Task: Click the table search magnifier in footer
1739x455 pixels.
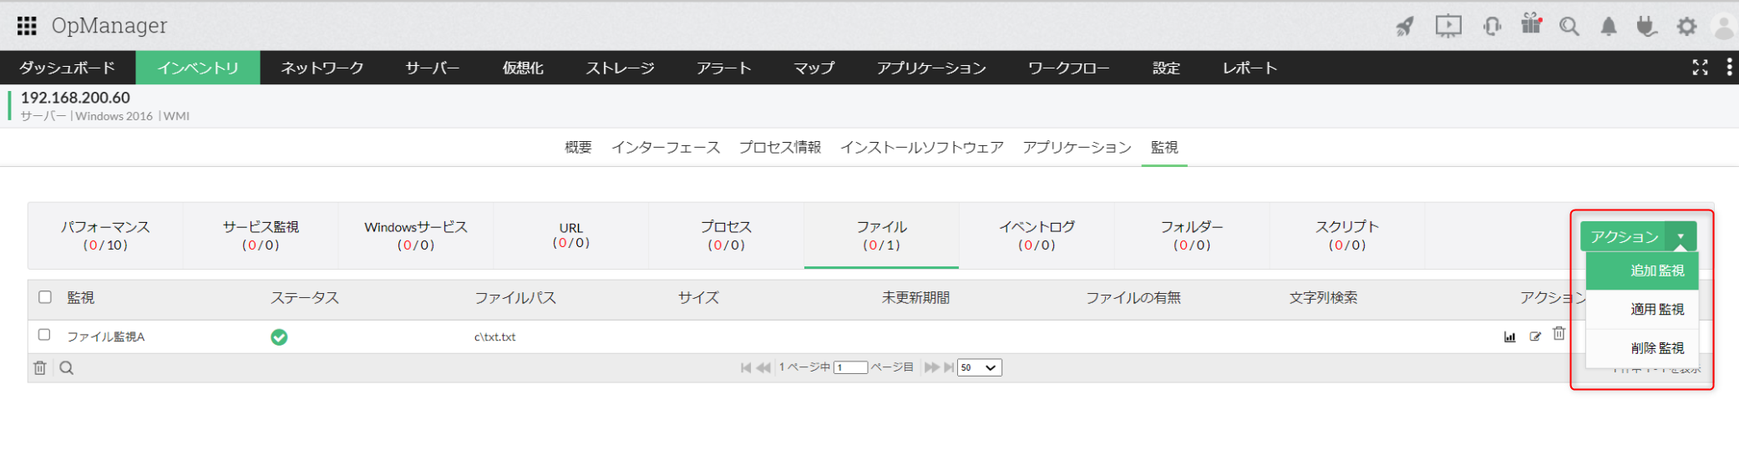Action: point(67,367)
